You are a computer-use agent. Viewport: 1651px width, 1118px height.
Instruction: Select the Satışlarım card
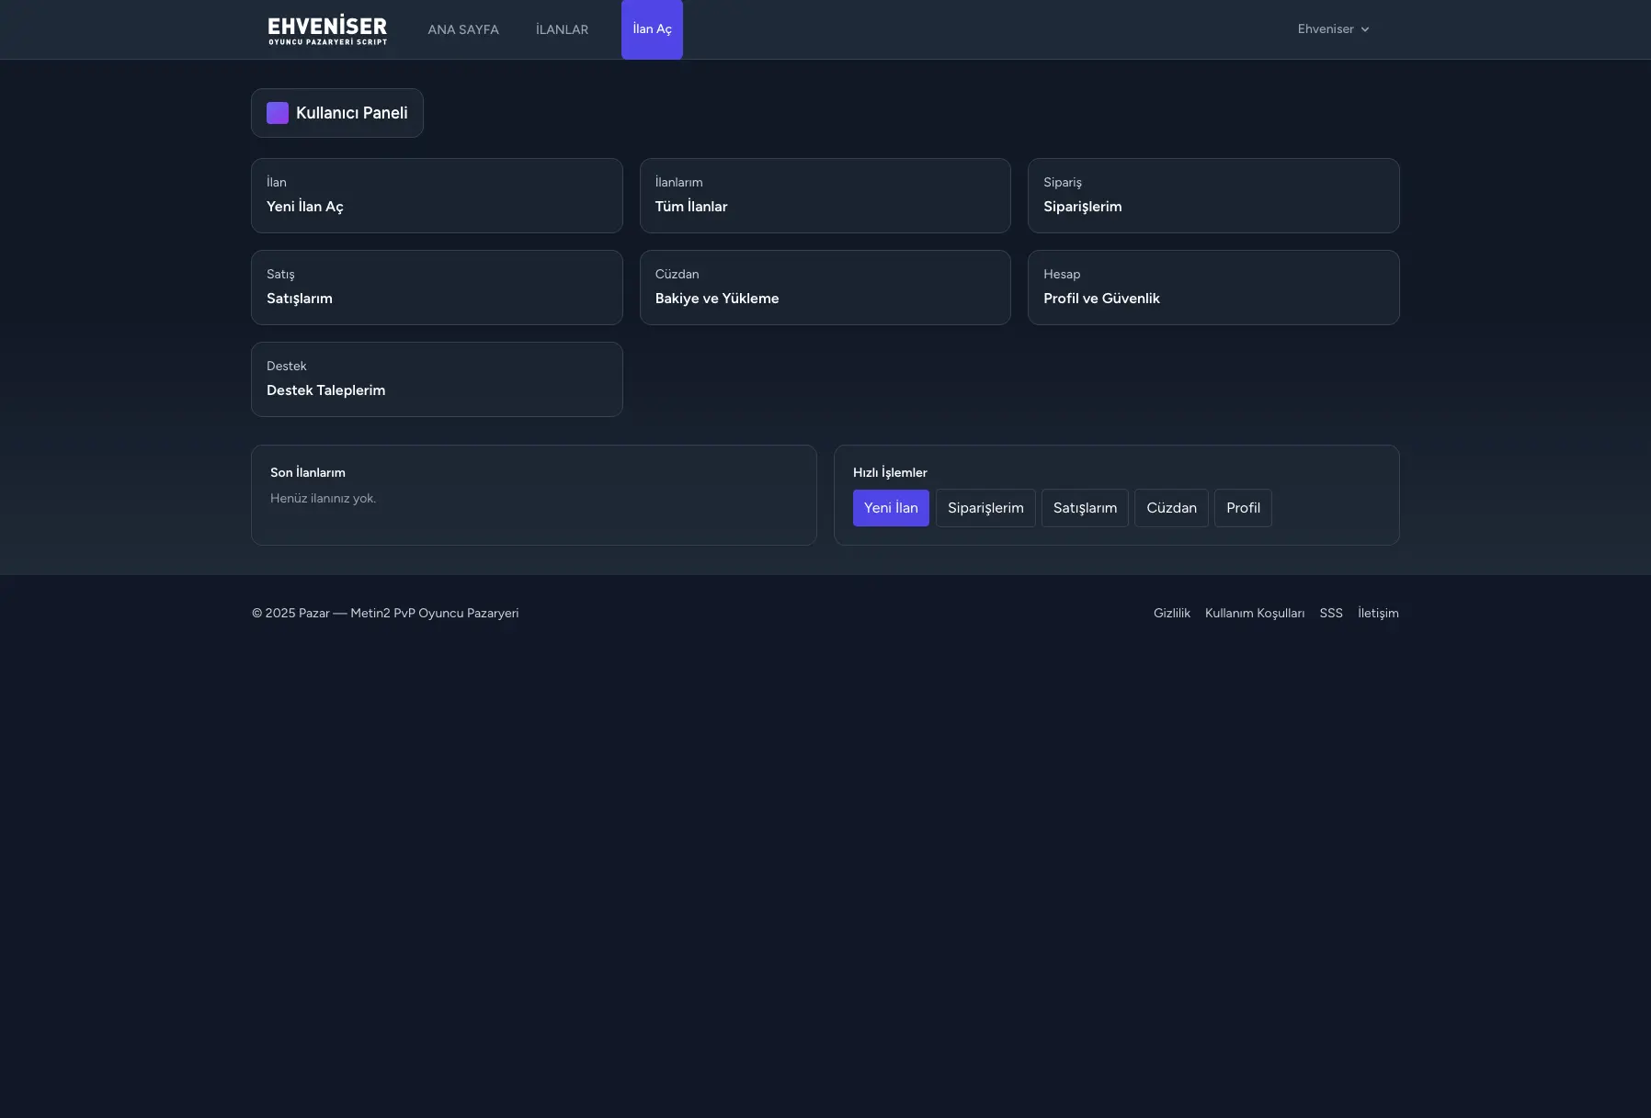[437, 288]
